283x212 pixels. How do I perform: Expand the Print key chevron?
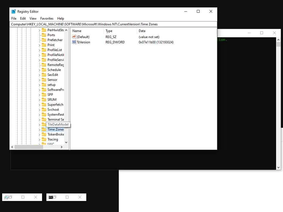(39, 45)
